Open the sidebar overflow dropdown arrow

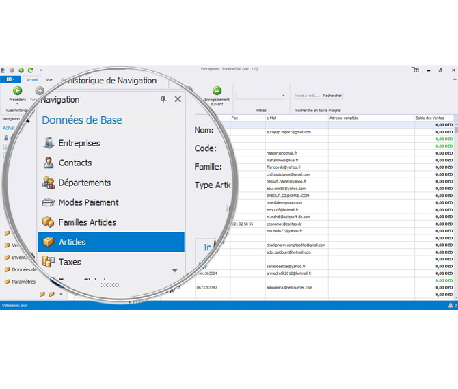61,294
